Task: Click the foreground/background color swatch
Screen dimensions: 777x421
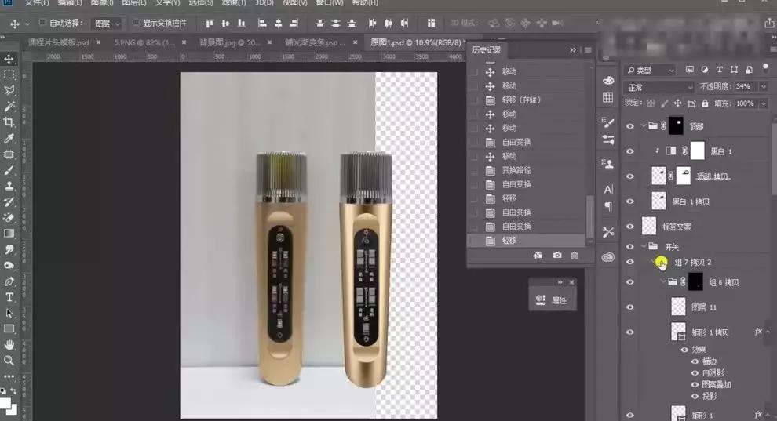Action: [9, 406]
